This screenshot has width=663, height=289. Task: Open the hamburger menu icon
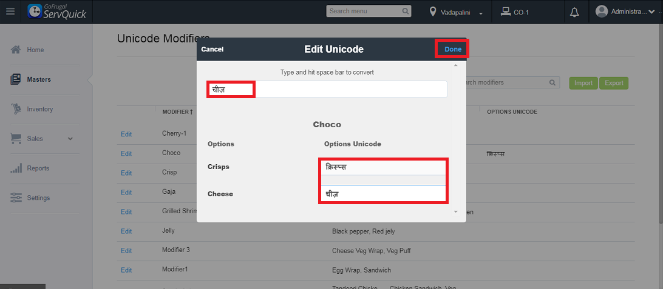pyautogui.click(x=10, y=12)
